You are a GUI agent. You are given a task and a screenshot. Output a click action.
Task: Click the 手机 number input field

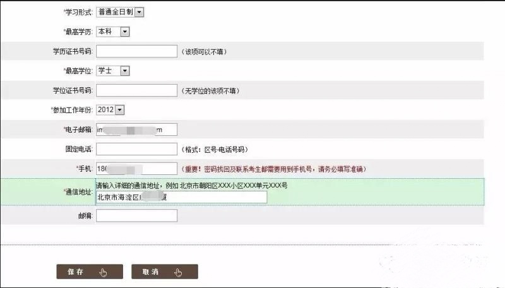136,169
